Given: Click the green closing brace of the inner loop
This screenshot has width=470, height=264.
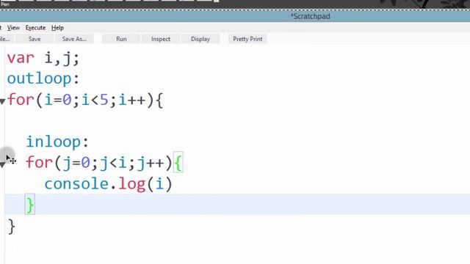Looking at the screenshot, I should click(x=29, y=205).
